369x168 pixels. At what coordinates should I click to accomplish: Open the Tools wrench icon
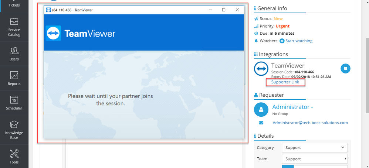(x=14, y=154)
